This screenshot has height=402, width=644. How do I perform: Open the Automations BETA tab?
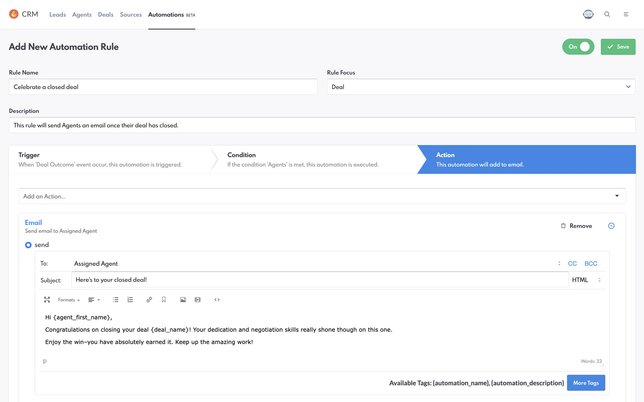point(172,14)
